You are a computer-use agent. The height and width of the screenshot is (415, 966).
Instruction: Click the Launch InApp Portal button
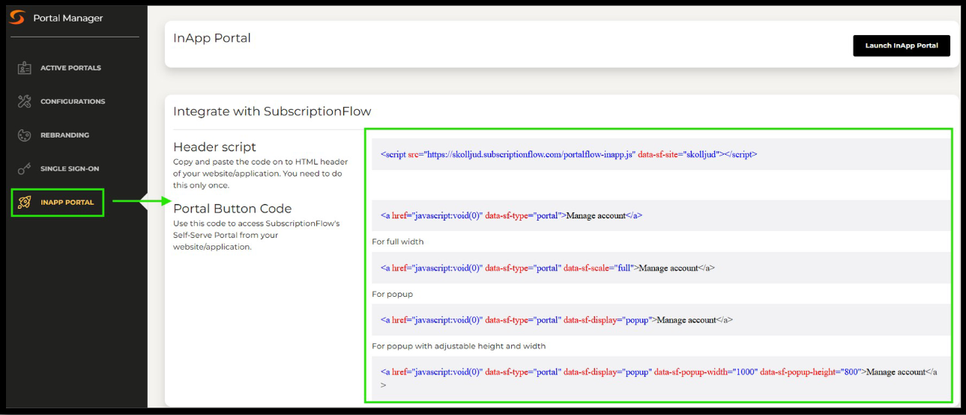click(902, 46)
